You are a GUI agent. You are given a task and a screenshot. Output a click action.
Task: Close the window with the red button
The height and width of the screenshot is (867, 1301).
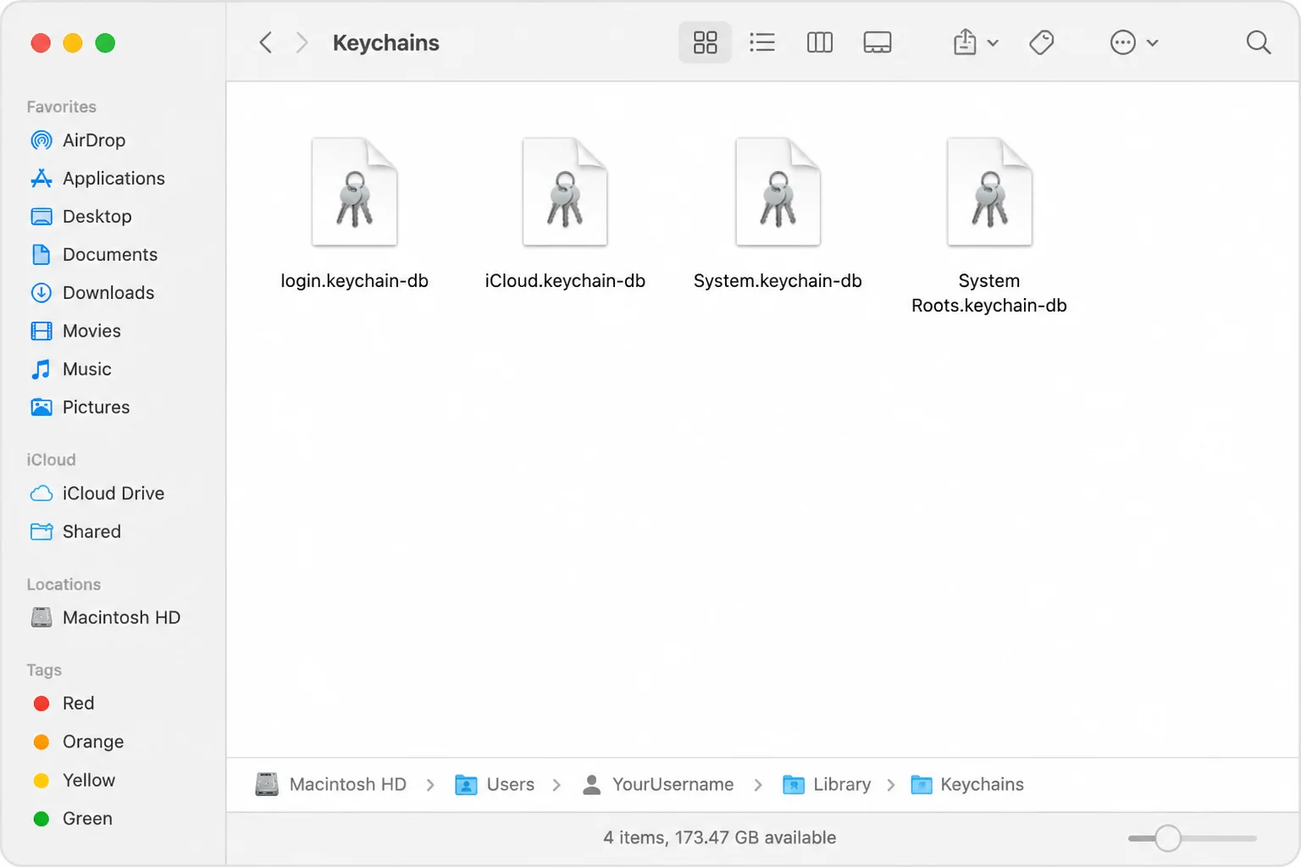coord(41,43)
